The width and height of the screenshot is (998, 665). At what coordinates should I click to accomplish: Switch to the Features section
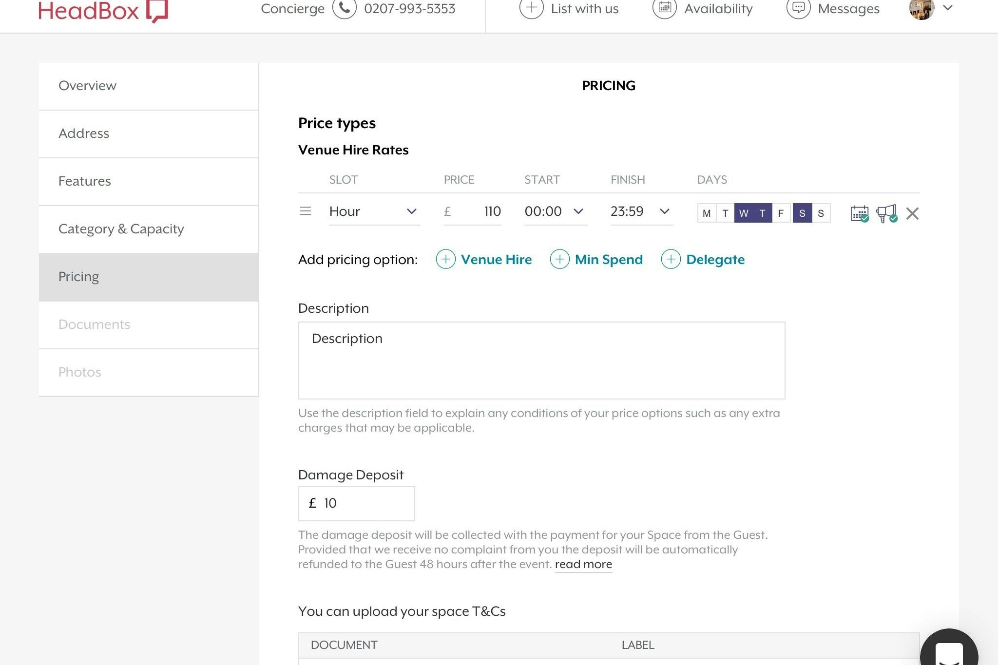(x=85, y=181)
